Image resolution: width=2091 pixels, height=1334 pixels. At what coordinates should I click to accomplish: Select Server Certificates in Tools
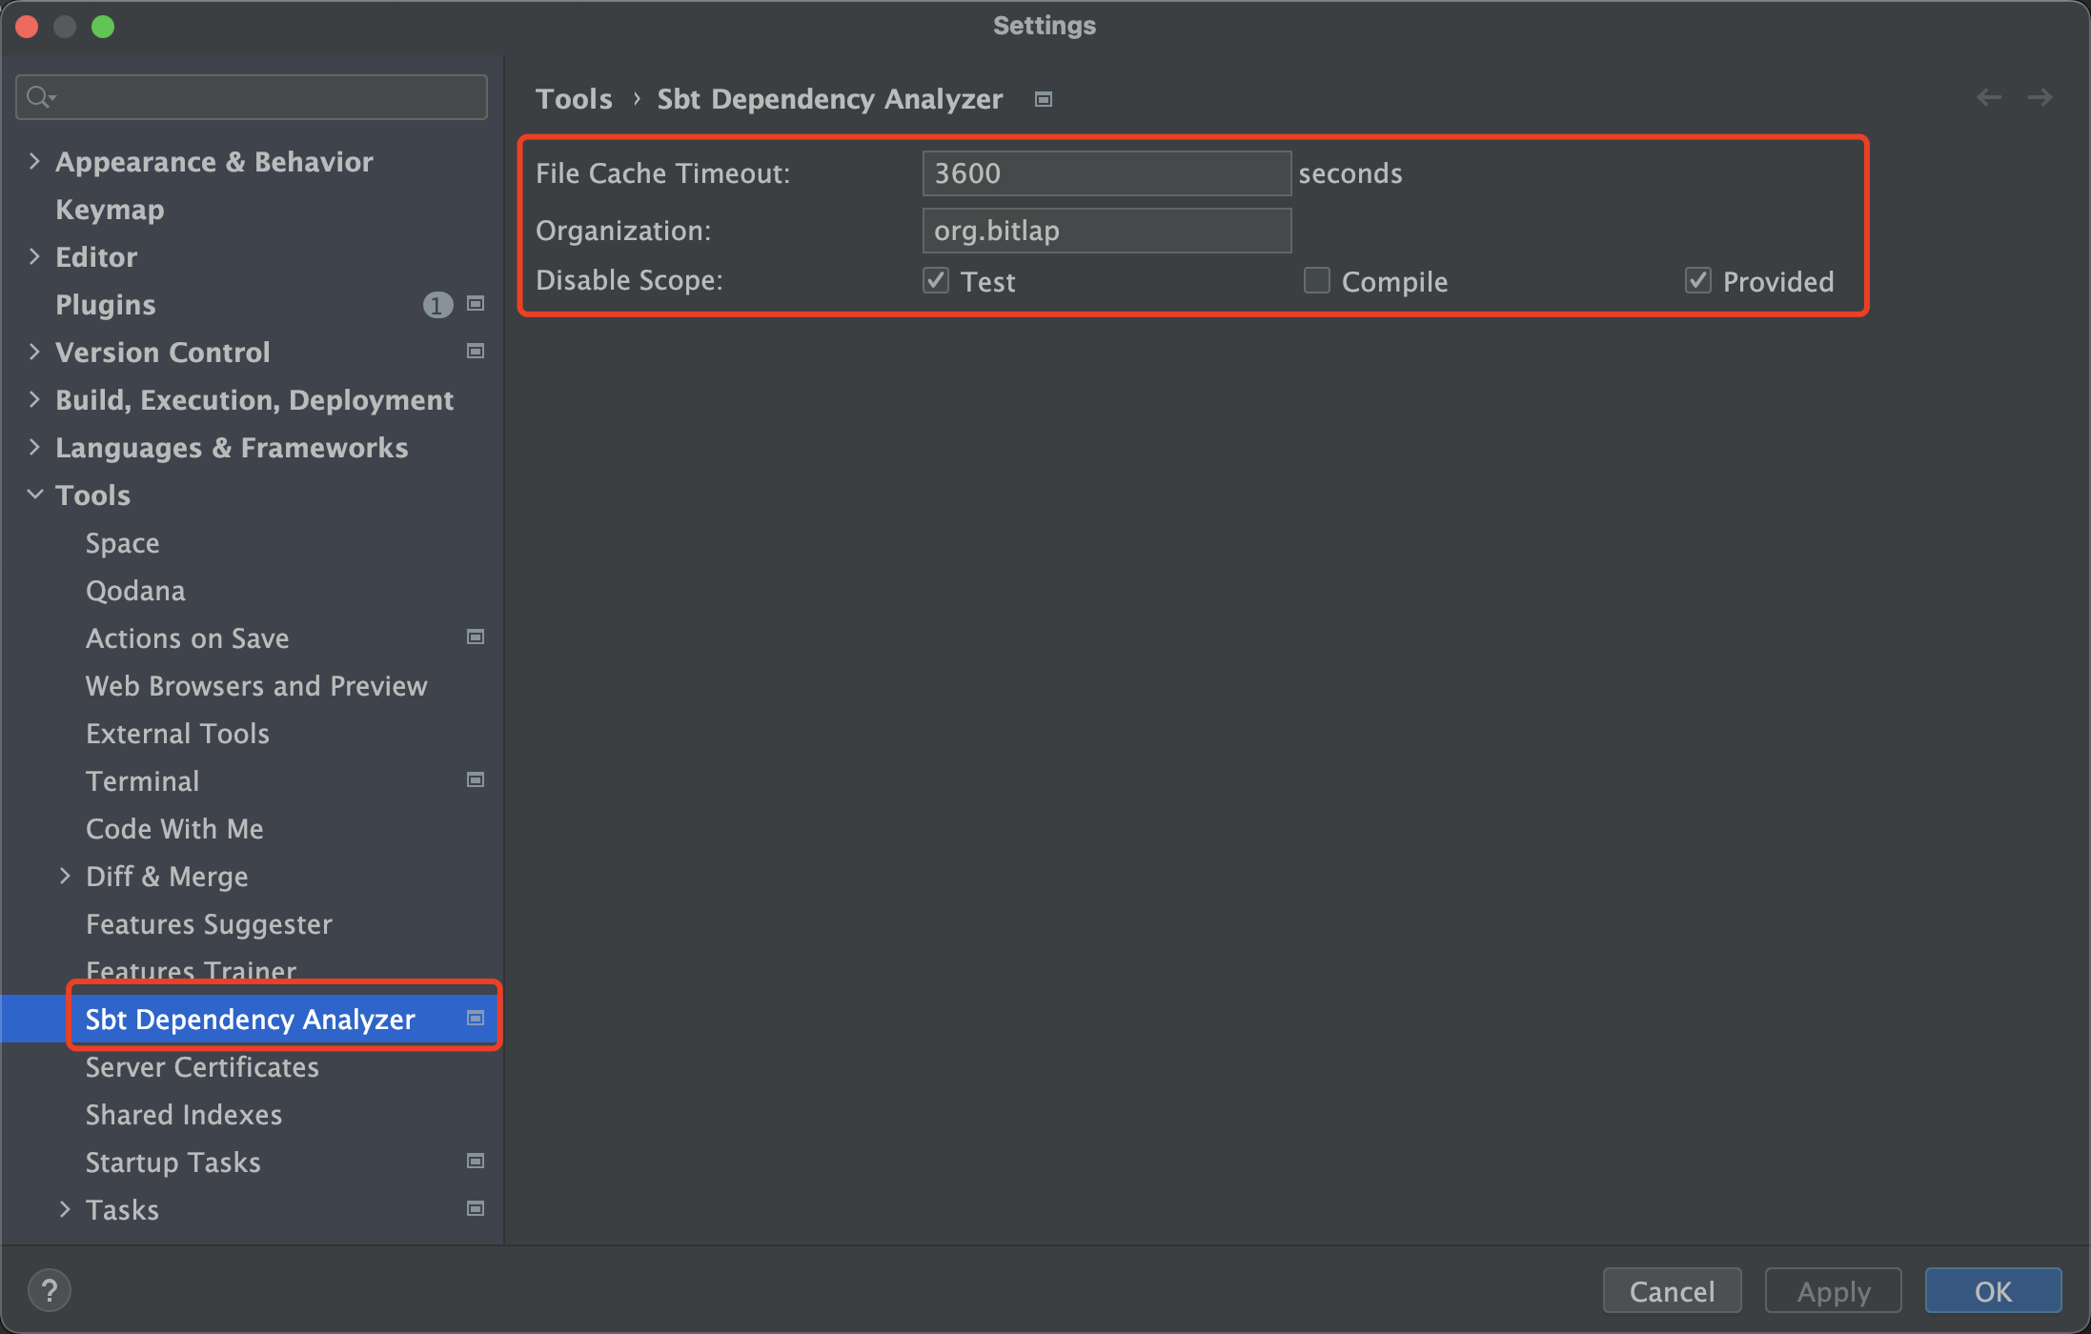202,1067
